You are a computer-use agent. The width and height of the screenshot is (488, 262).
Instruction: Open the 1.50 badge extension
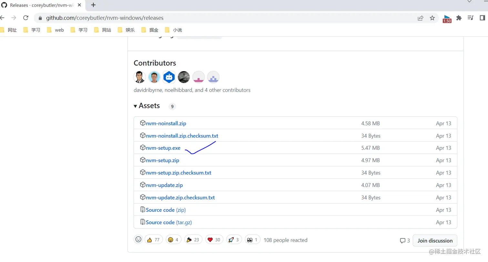tap(447, 19)
